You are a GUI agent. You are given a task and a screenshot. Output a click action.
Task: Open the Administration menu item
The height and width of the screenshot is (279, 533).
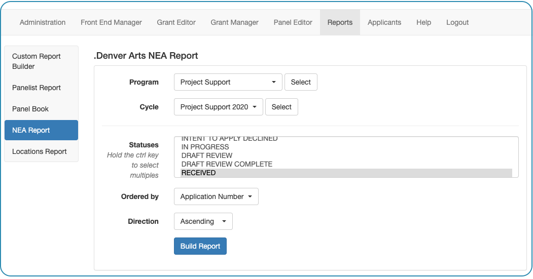(43, 22)
